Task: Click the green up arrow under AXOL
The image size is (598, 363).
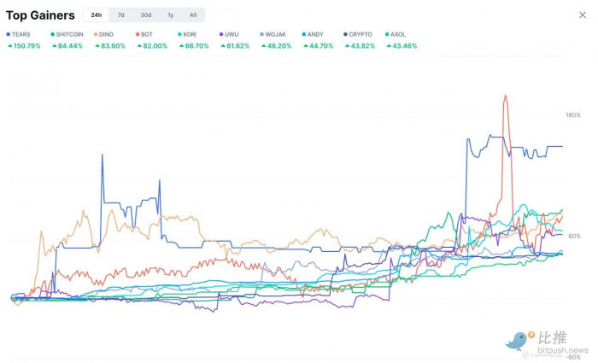Action: [389, 45]
